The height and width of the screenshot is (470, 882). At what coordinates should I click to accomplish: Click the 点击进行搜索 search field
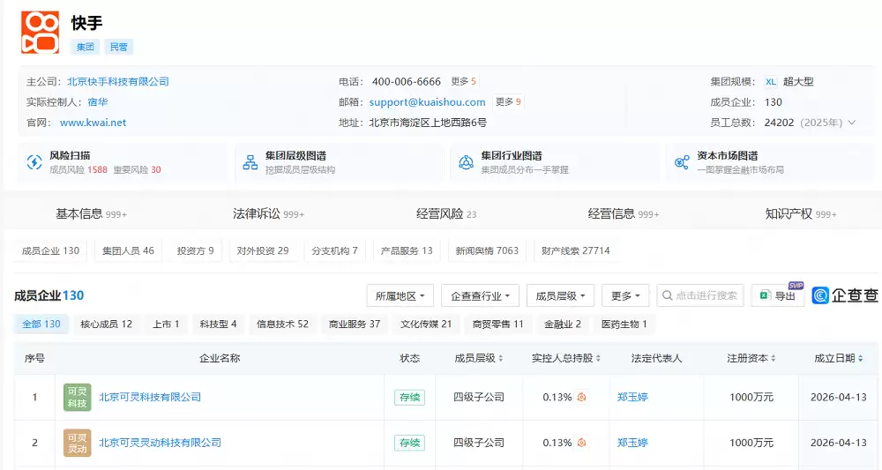tap(700, 295)
